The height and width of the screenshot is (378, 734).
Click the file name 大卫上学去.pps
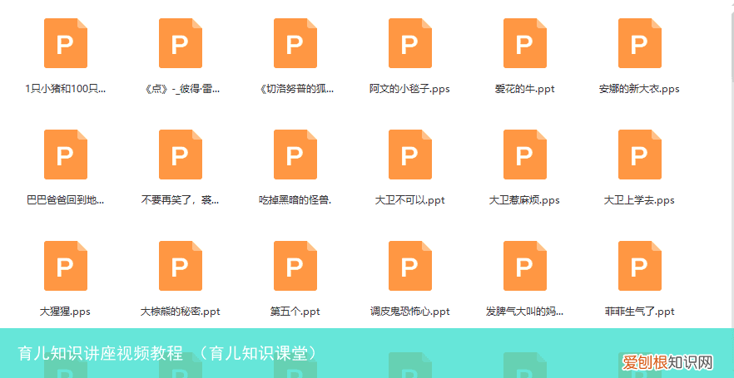pyautogui.click(x=639, y=200)
